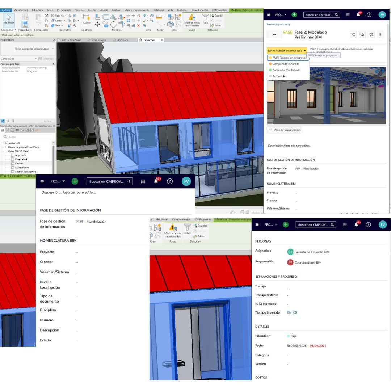Select the Kitchen view in project browser
391x391 pixels.
coord(19,163)
